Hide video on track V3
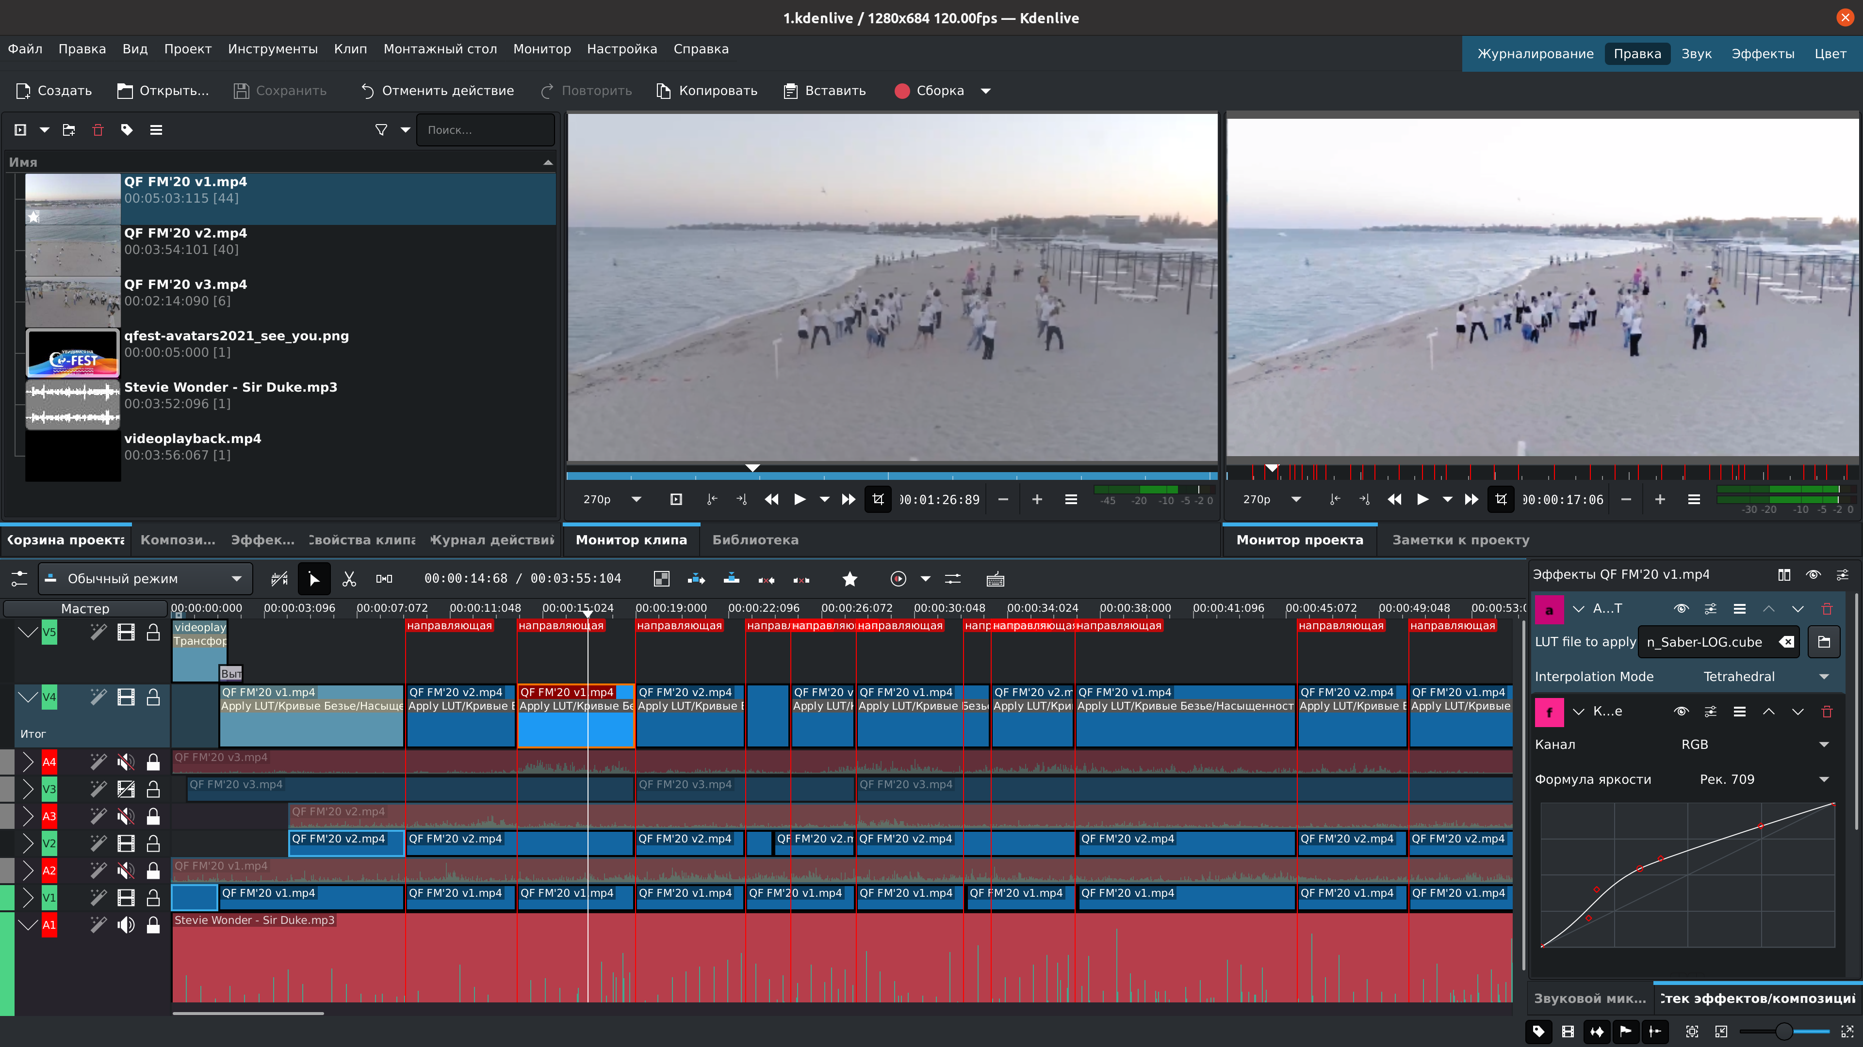Image resolution: width=1863 pixels, height=1047 pixels. [x=126, y=789]
